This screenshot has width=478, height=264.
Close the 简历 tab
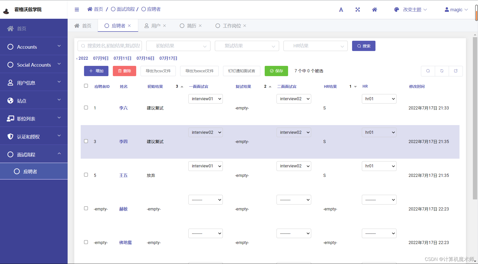click(200, 26)
